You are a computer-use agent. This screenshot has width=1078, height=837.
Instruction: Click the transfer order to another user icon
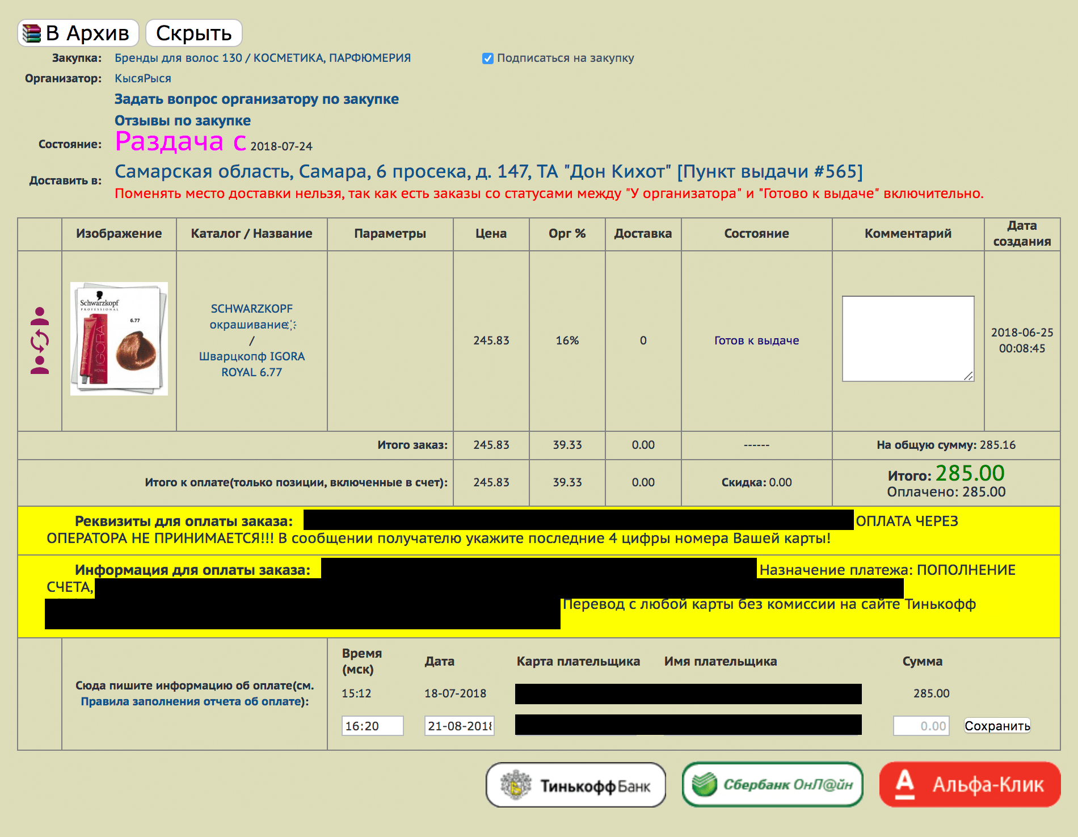coord(40,340)
